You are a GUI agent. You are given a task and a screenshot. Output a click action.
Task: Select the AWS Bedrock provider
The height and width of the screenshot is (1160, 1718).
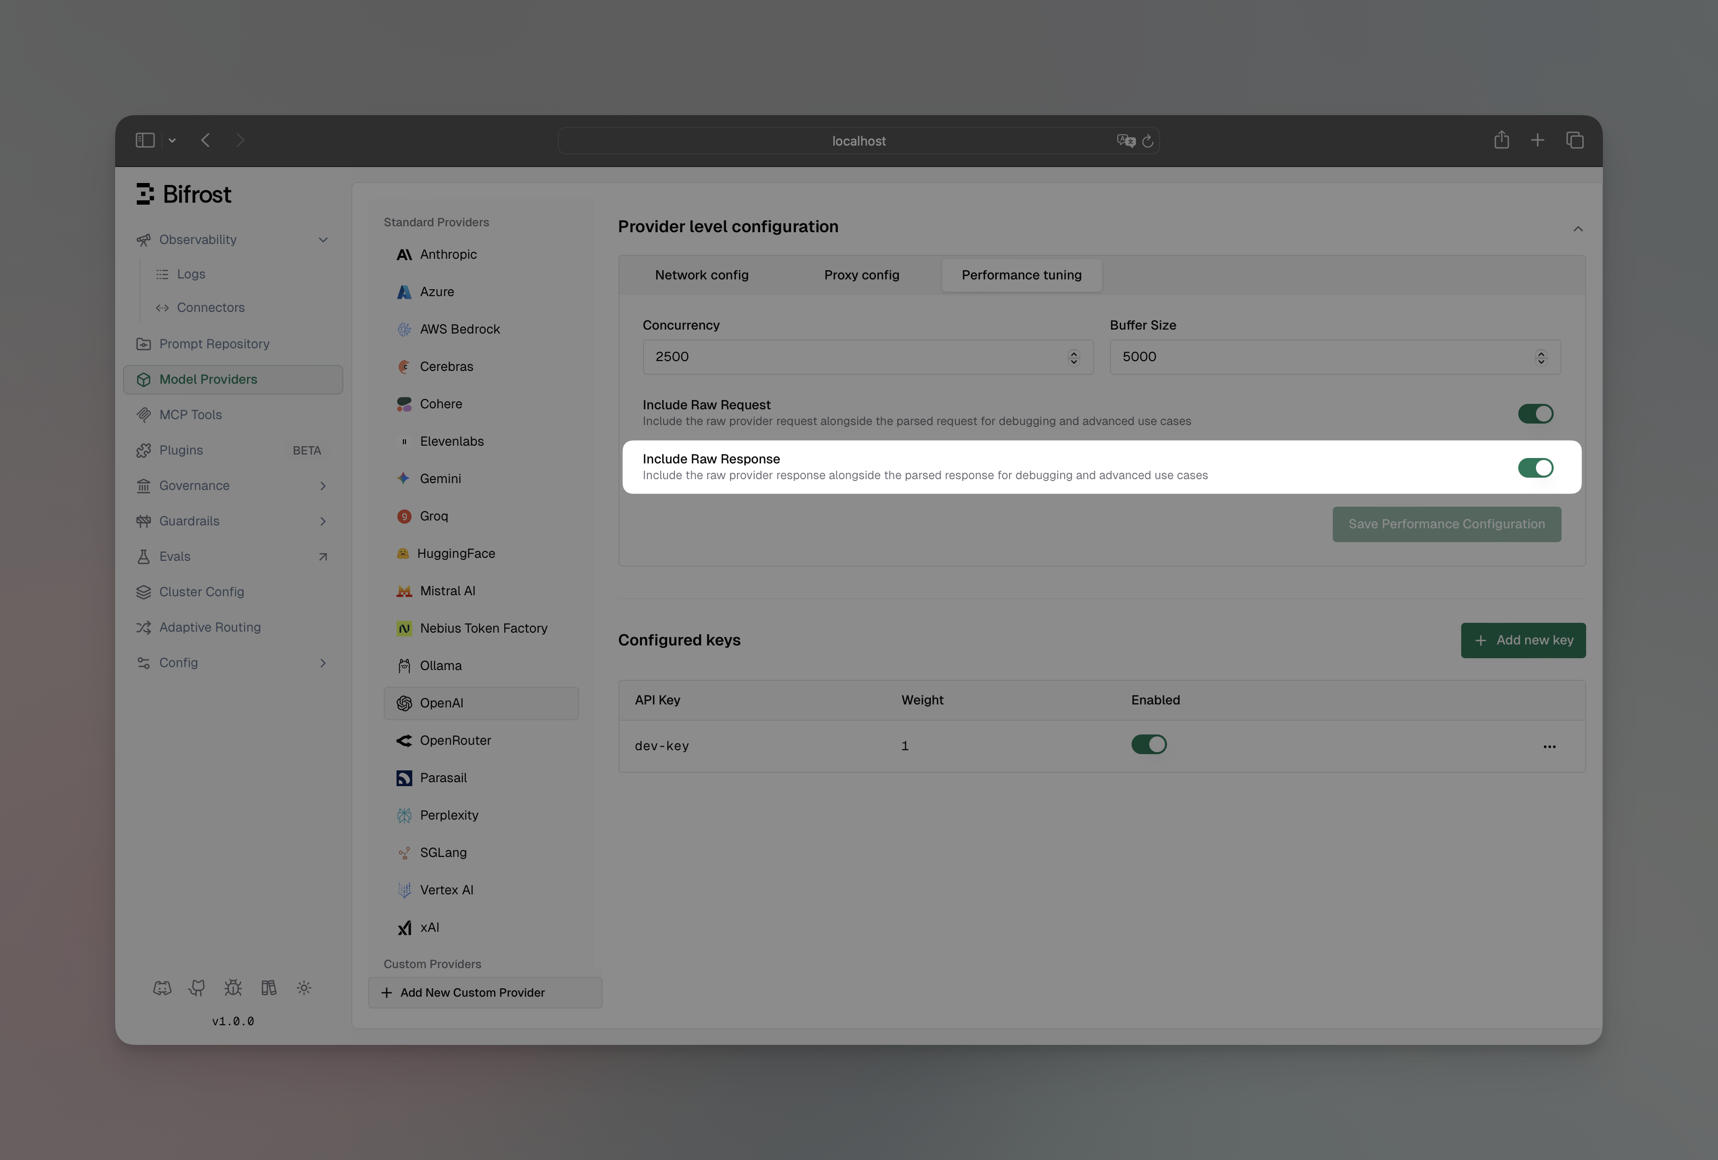(459, 328)
